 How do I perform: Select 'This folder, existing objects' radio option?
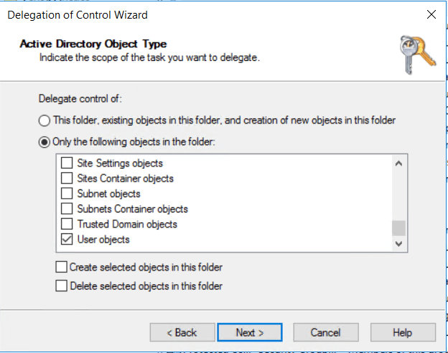point(45,120)
